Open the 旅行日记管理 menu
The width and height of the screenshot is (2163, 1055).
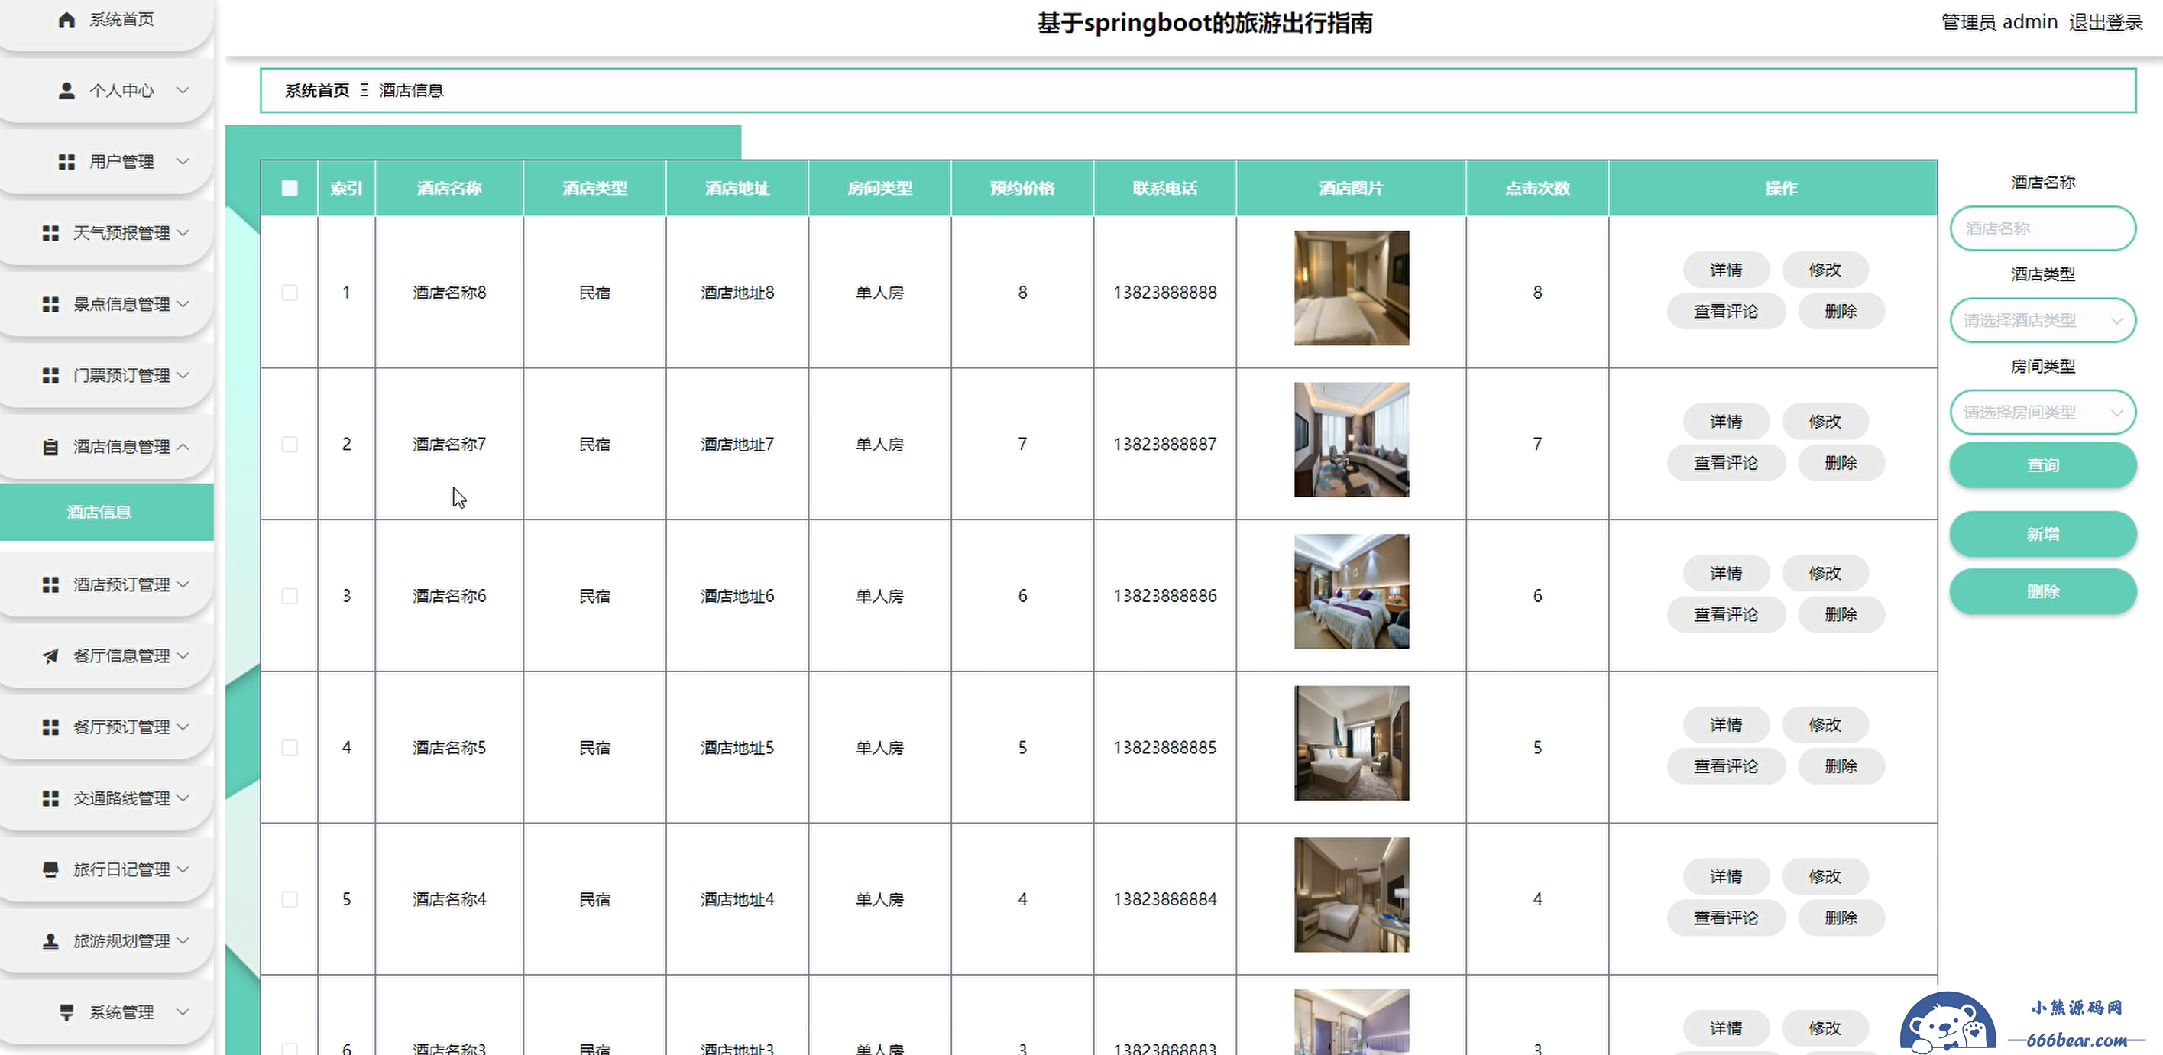coord(107,870)
